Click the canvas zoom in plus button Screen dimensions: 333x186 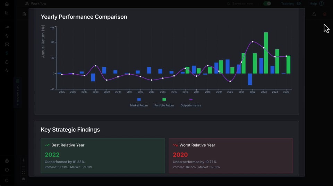24,160
